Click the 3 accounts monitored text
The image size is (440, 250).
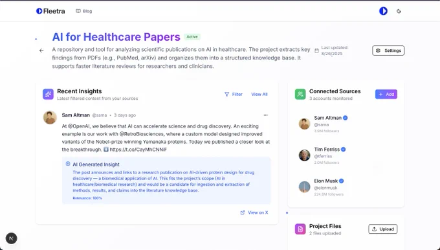click(x=331, y=98)
